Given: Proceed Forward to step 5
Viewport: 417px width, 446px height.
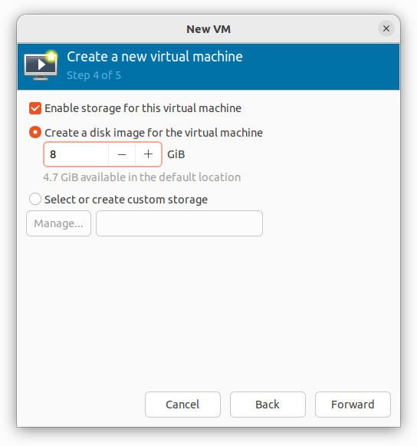Looking at the screenshot, I should point(353,405).
